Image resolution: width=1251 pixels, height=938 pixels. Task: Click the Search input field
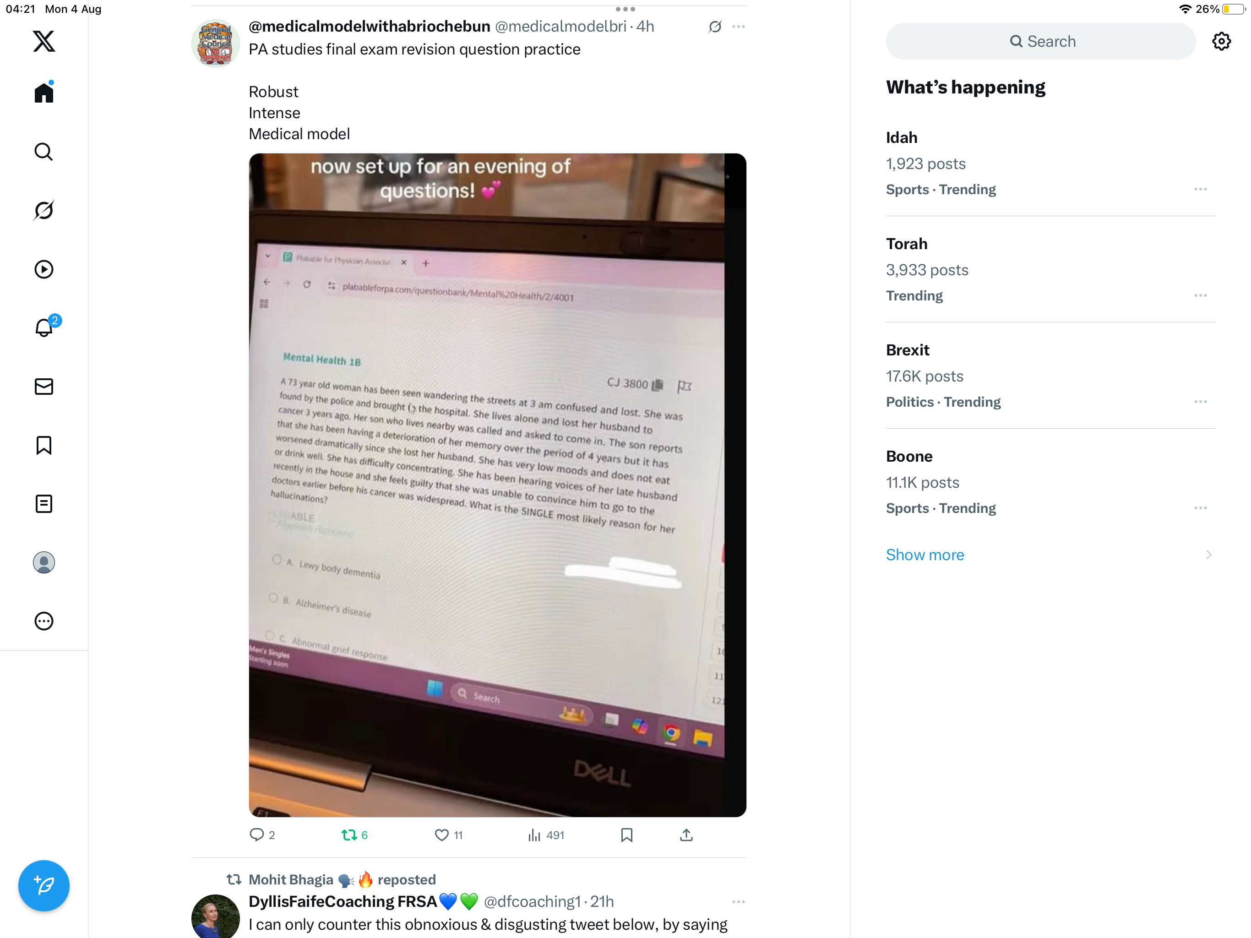tap(1041, 41)
